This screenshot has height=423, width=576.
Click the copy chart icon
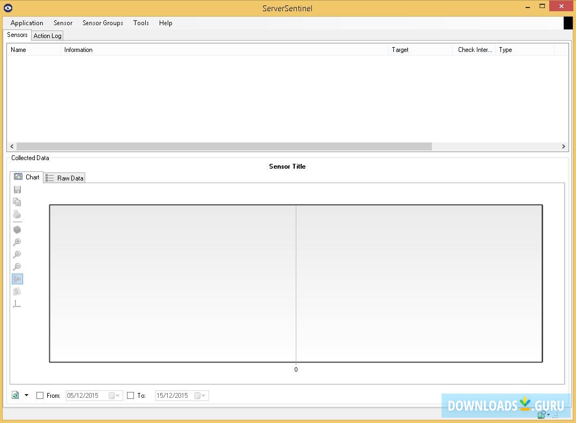pyautogui.click(x=17, y=202)
